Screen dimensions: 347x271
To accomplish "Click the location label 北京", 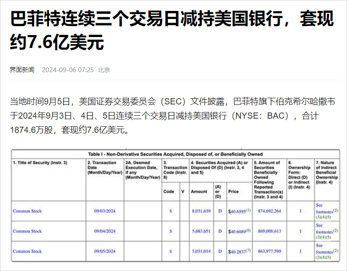I will 104,70.
